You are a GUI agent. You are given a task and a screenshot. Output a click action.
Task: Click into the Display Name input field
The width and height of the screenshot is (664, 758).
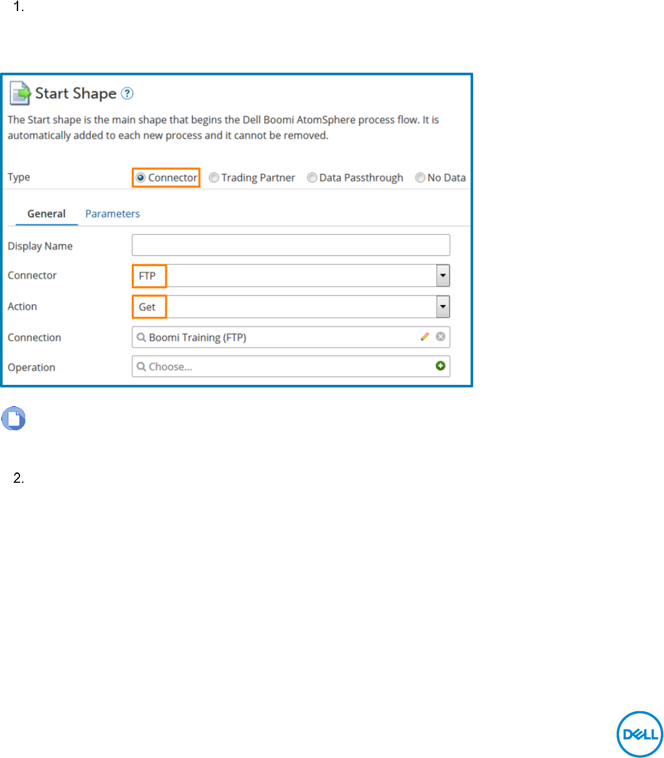point(291,245)
